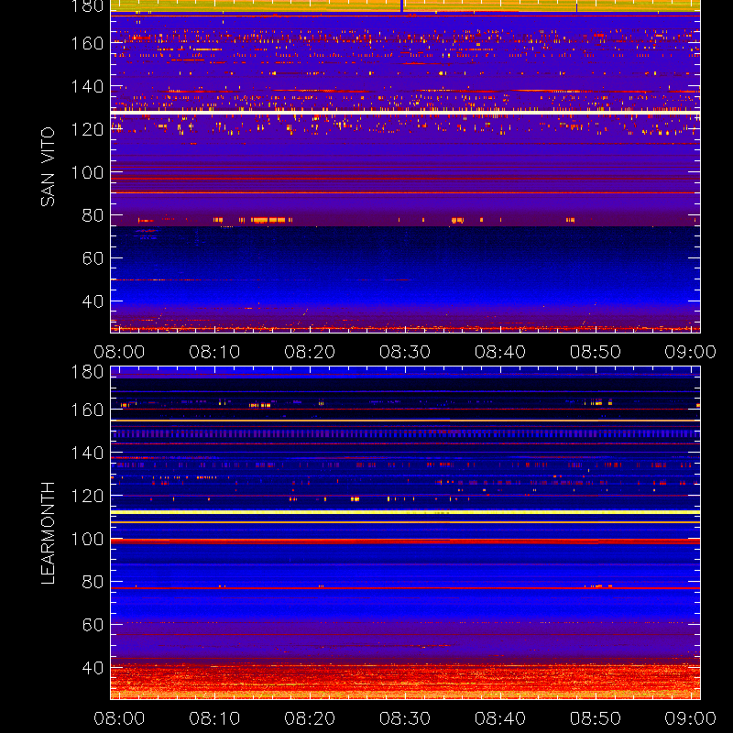Choose the 08:50 time label under Learmonth plot
The height and width of the screenshot is (733, 733).
[x=595, y=718]
